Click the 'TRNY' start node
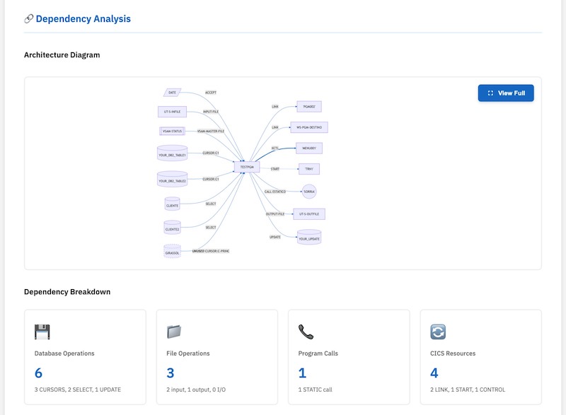The height and width of the screenshot is (415, 566). pyautogui.click(x=309, y=169)
